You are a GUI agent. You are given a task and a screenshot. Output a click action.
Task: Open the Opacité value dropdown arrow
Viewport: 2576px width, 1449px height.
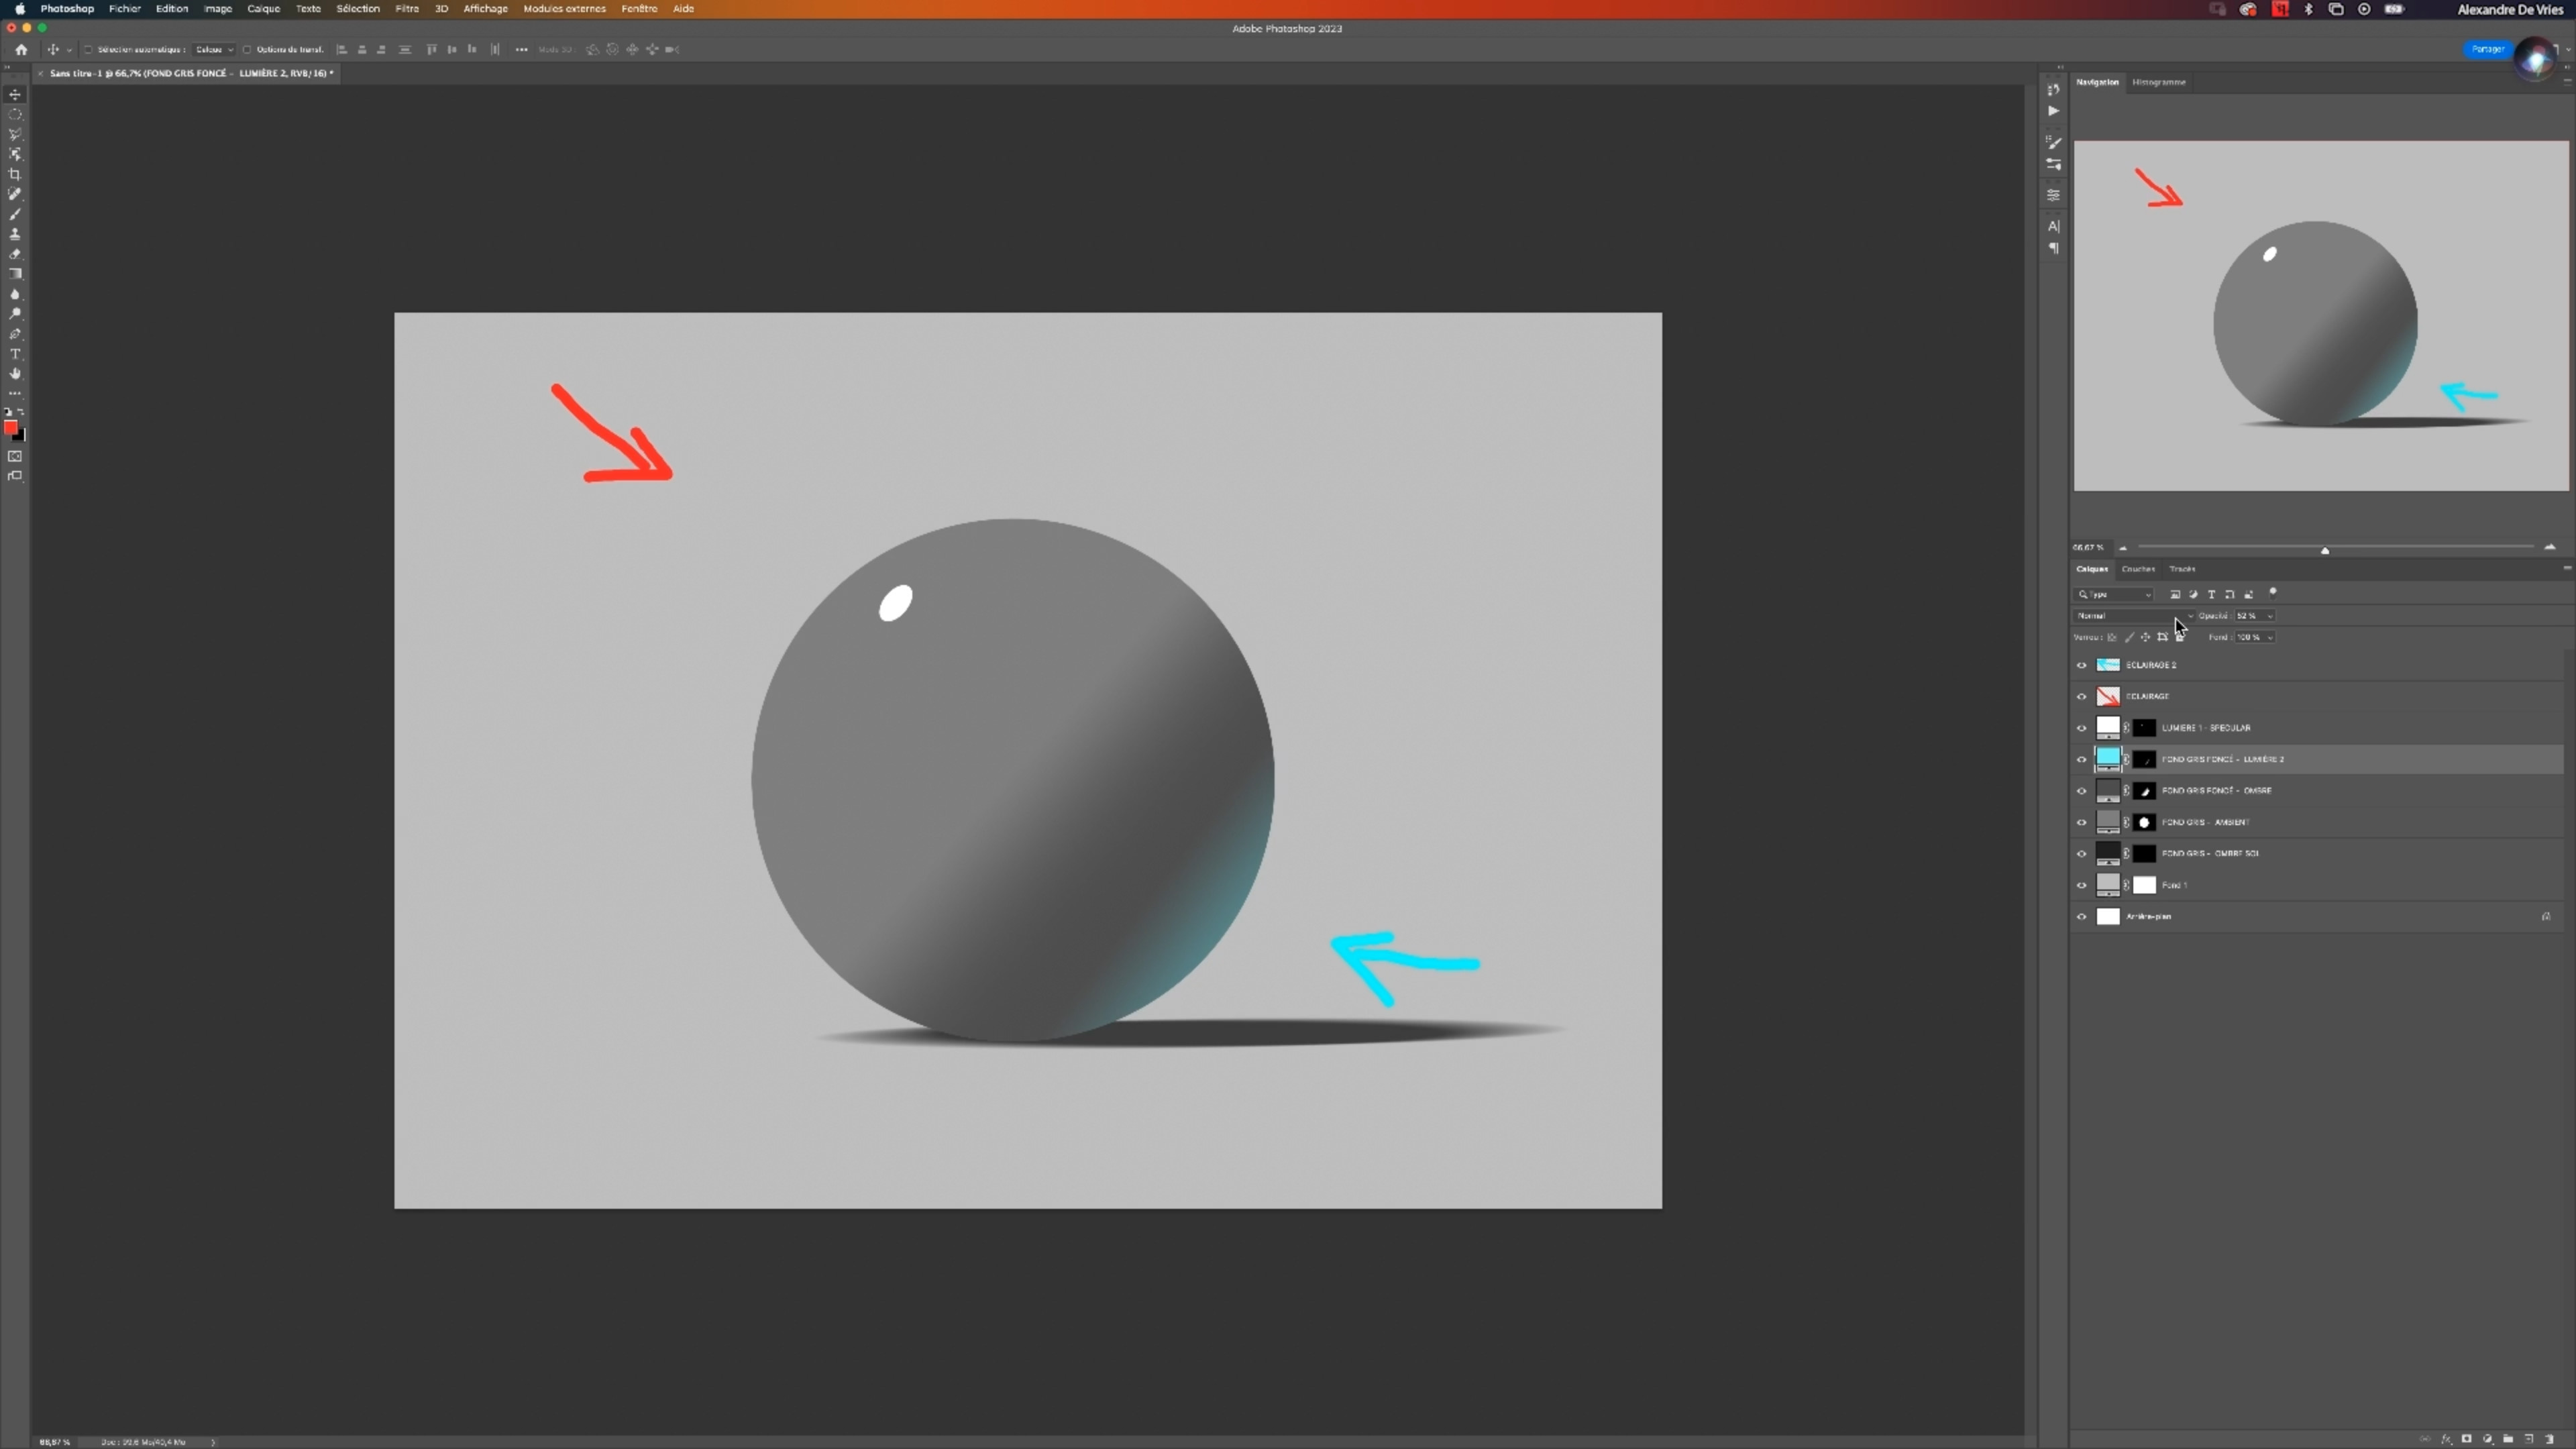click(x=2270, y=616)
